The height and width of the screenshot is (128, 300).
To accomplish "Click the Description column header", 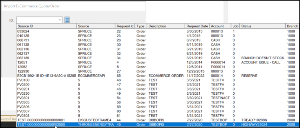I will [166, 26].
